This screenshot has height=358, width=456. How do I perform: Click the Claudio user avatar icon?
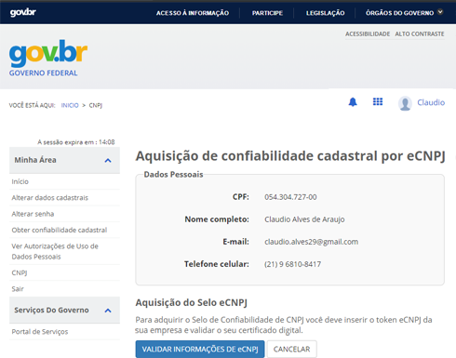click(405, 103)
